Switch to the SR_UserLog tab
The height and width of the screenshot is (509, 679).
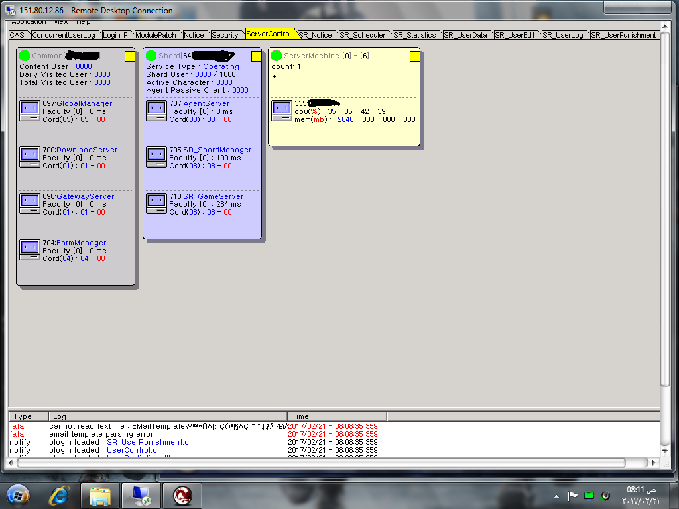tap(564, 35)
